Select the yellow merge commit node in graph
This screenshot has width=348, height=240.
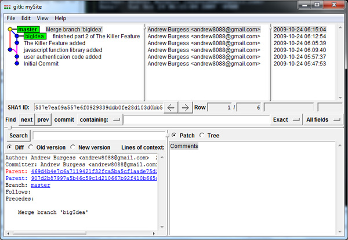10,29
